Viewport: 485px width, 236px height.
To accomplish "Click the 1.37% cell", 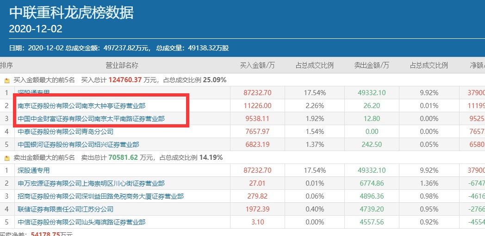I will pos(315,145).
